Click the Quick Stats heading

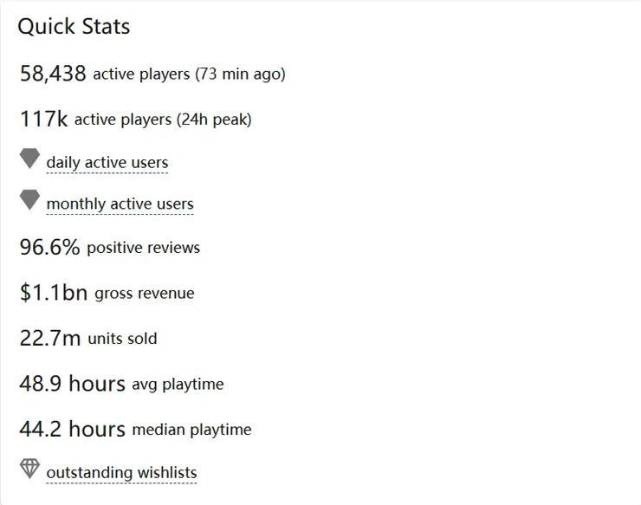coord(74,27)
